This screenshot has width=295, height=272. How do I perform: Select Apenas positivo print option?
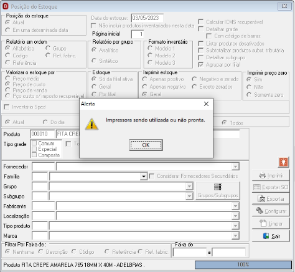pos(145,79)
